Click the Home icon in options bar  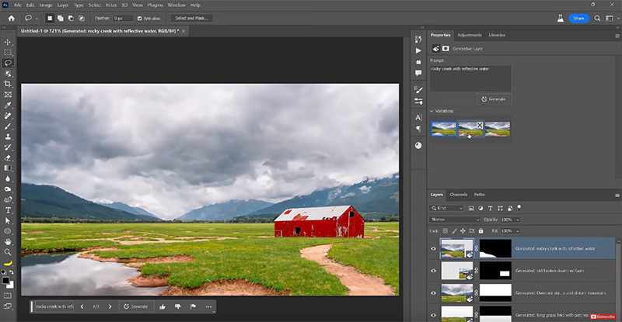pyautogui.click(x=12, y=18)
